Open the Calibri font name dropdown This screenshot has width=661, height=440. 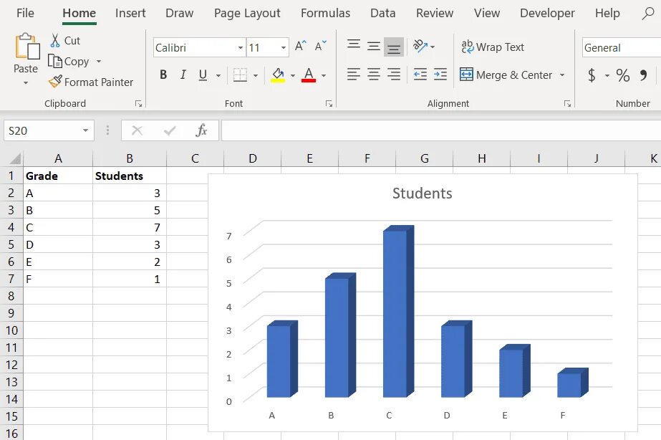(x=241, y=48)
